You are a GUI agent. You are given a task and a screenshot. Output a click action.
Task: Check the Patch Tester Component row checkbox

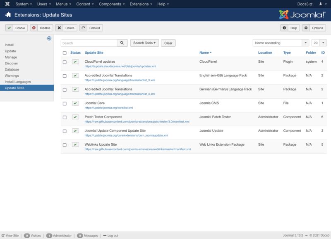[65, 118]
